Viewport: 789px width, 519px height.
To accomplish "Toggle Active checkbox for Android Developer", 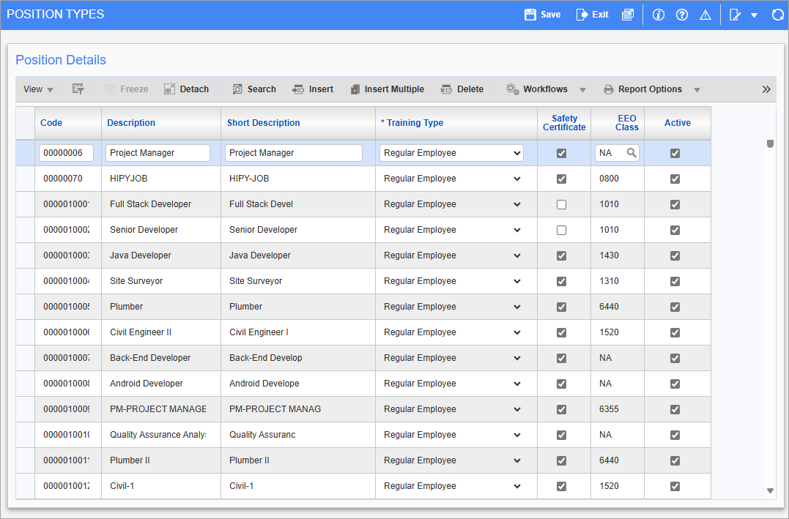I will pos(675,384).
